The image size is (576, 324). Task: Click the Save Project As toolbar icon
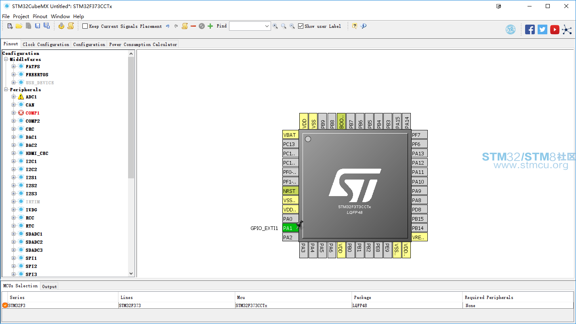(x=46, y=26)
